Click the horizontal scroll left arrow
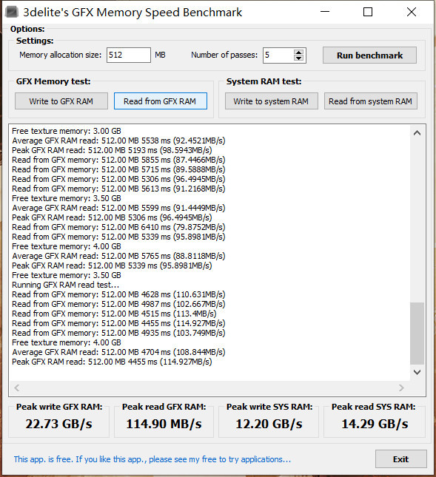Viewport: 436px width, 477px height. pyautogui.click(x=17, y=388)
